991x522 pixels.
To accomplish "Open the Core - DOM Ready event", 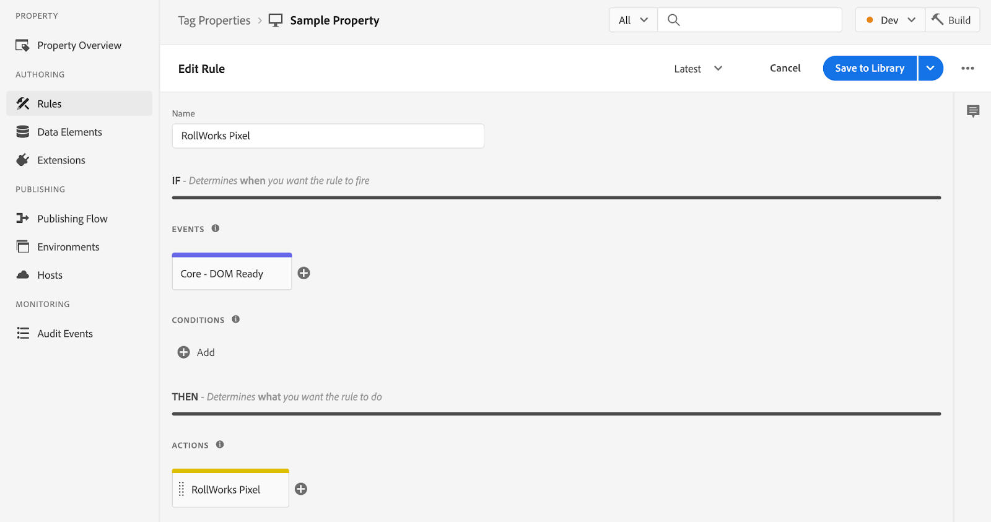I will 232,272.
